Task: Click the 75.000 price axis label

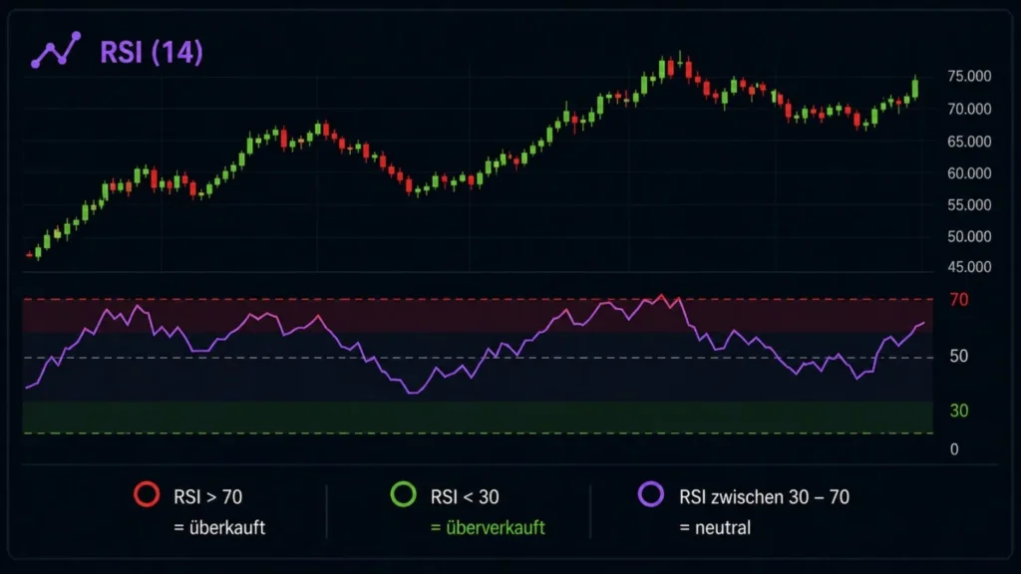Action: point(969,76)
